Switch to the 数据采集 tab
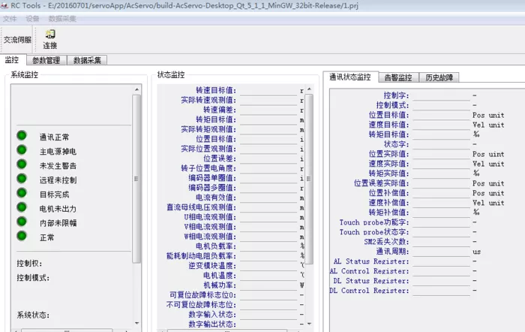 tap(87, 60)
